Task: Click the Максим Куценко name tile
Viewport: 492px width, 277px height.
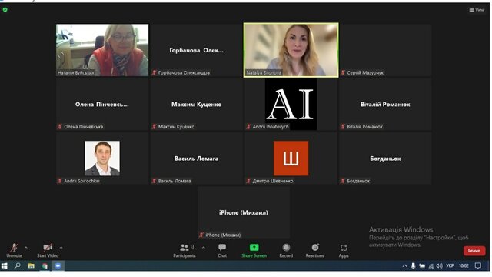Action: (197, 105)
